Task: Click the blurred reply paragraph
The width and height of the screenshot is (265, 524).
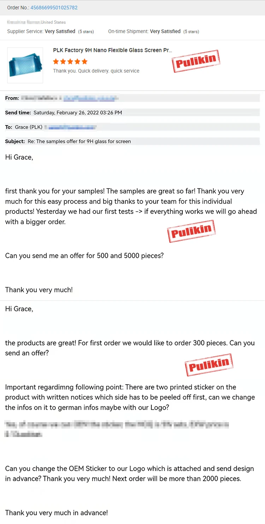Action: 117,429
